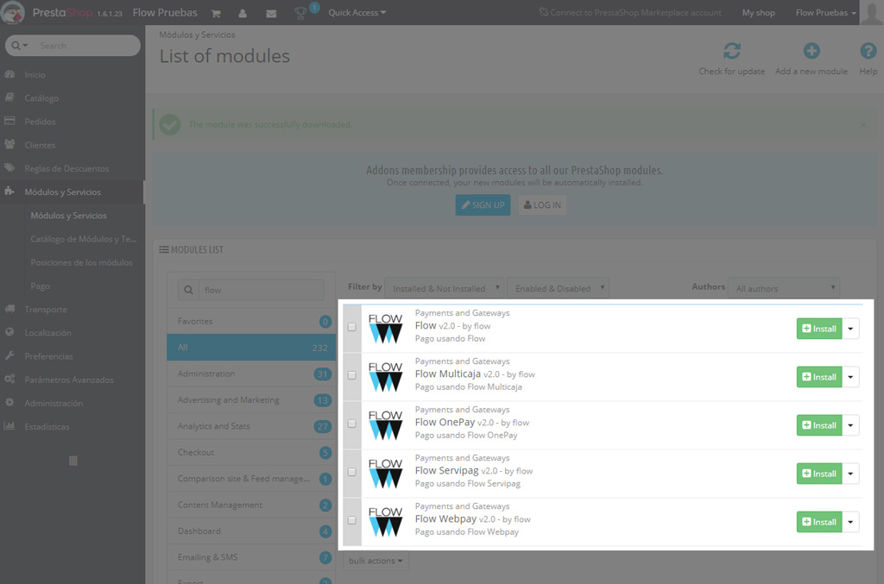Screen dimensions: 884x584
Task: Click the user avatar in top corner
Action: [872, 12]
